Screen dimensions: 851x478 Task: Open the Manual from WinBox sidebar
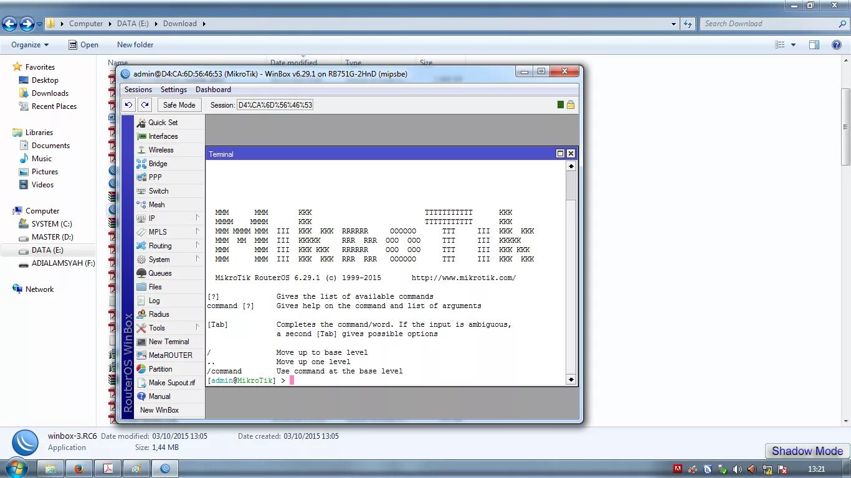pyautogui.click(x=169, y=396)
